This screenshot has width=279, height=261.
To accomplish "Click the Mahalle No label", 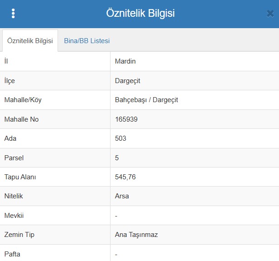I will point(22,119).
